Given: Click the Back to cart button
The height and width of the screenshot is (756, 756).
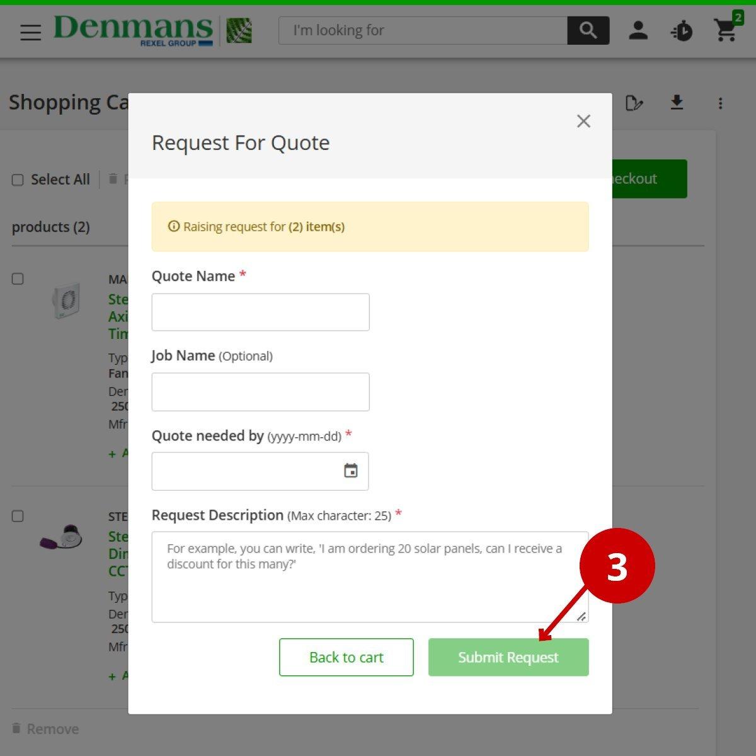Looking at the screenshot, I should (346, 657).
